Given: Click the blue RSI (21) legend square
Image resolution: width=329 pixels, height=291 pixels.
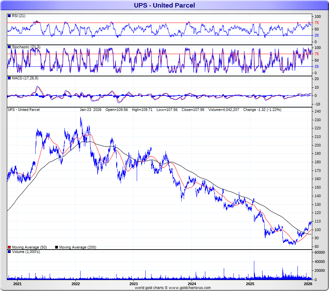Looking at the screenshot, I should (9, 16).
